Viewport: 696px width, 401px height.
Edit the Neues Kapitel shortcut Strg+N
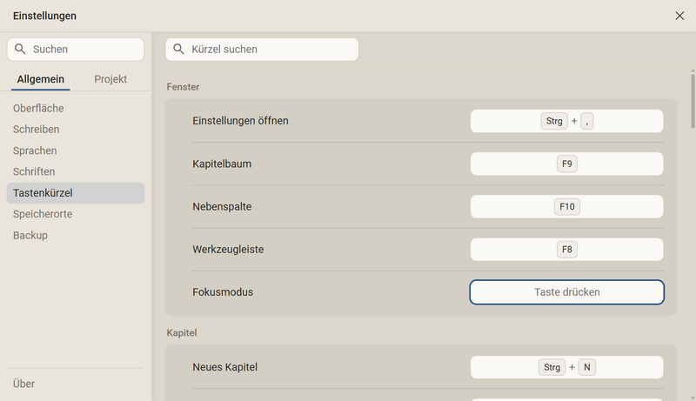pos(567,367)
